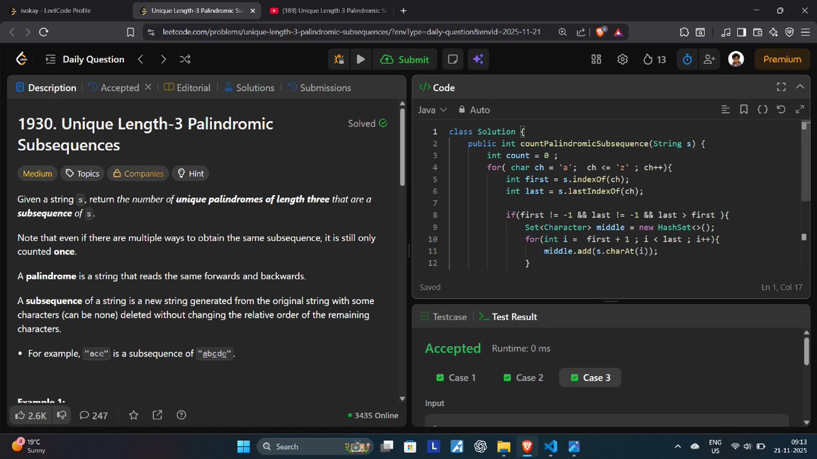Like the problem with thumbs up 2.6K
The image size is (817, 459).
tap(31, 415)
